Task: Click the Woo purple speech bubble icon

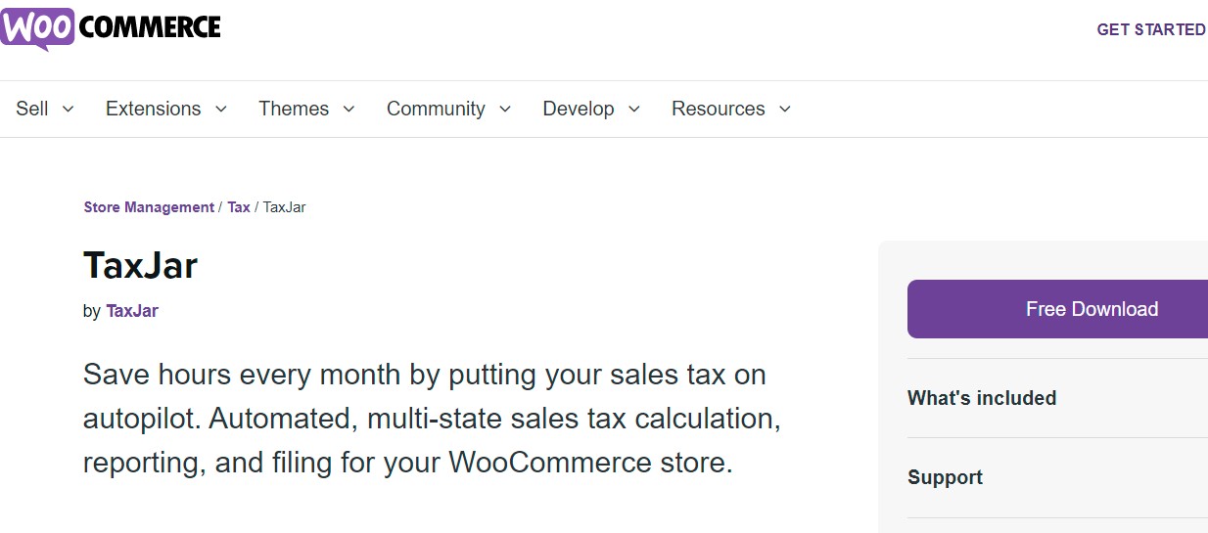Action: pos(38,29)
